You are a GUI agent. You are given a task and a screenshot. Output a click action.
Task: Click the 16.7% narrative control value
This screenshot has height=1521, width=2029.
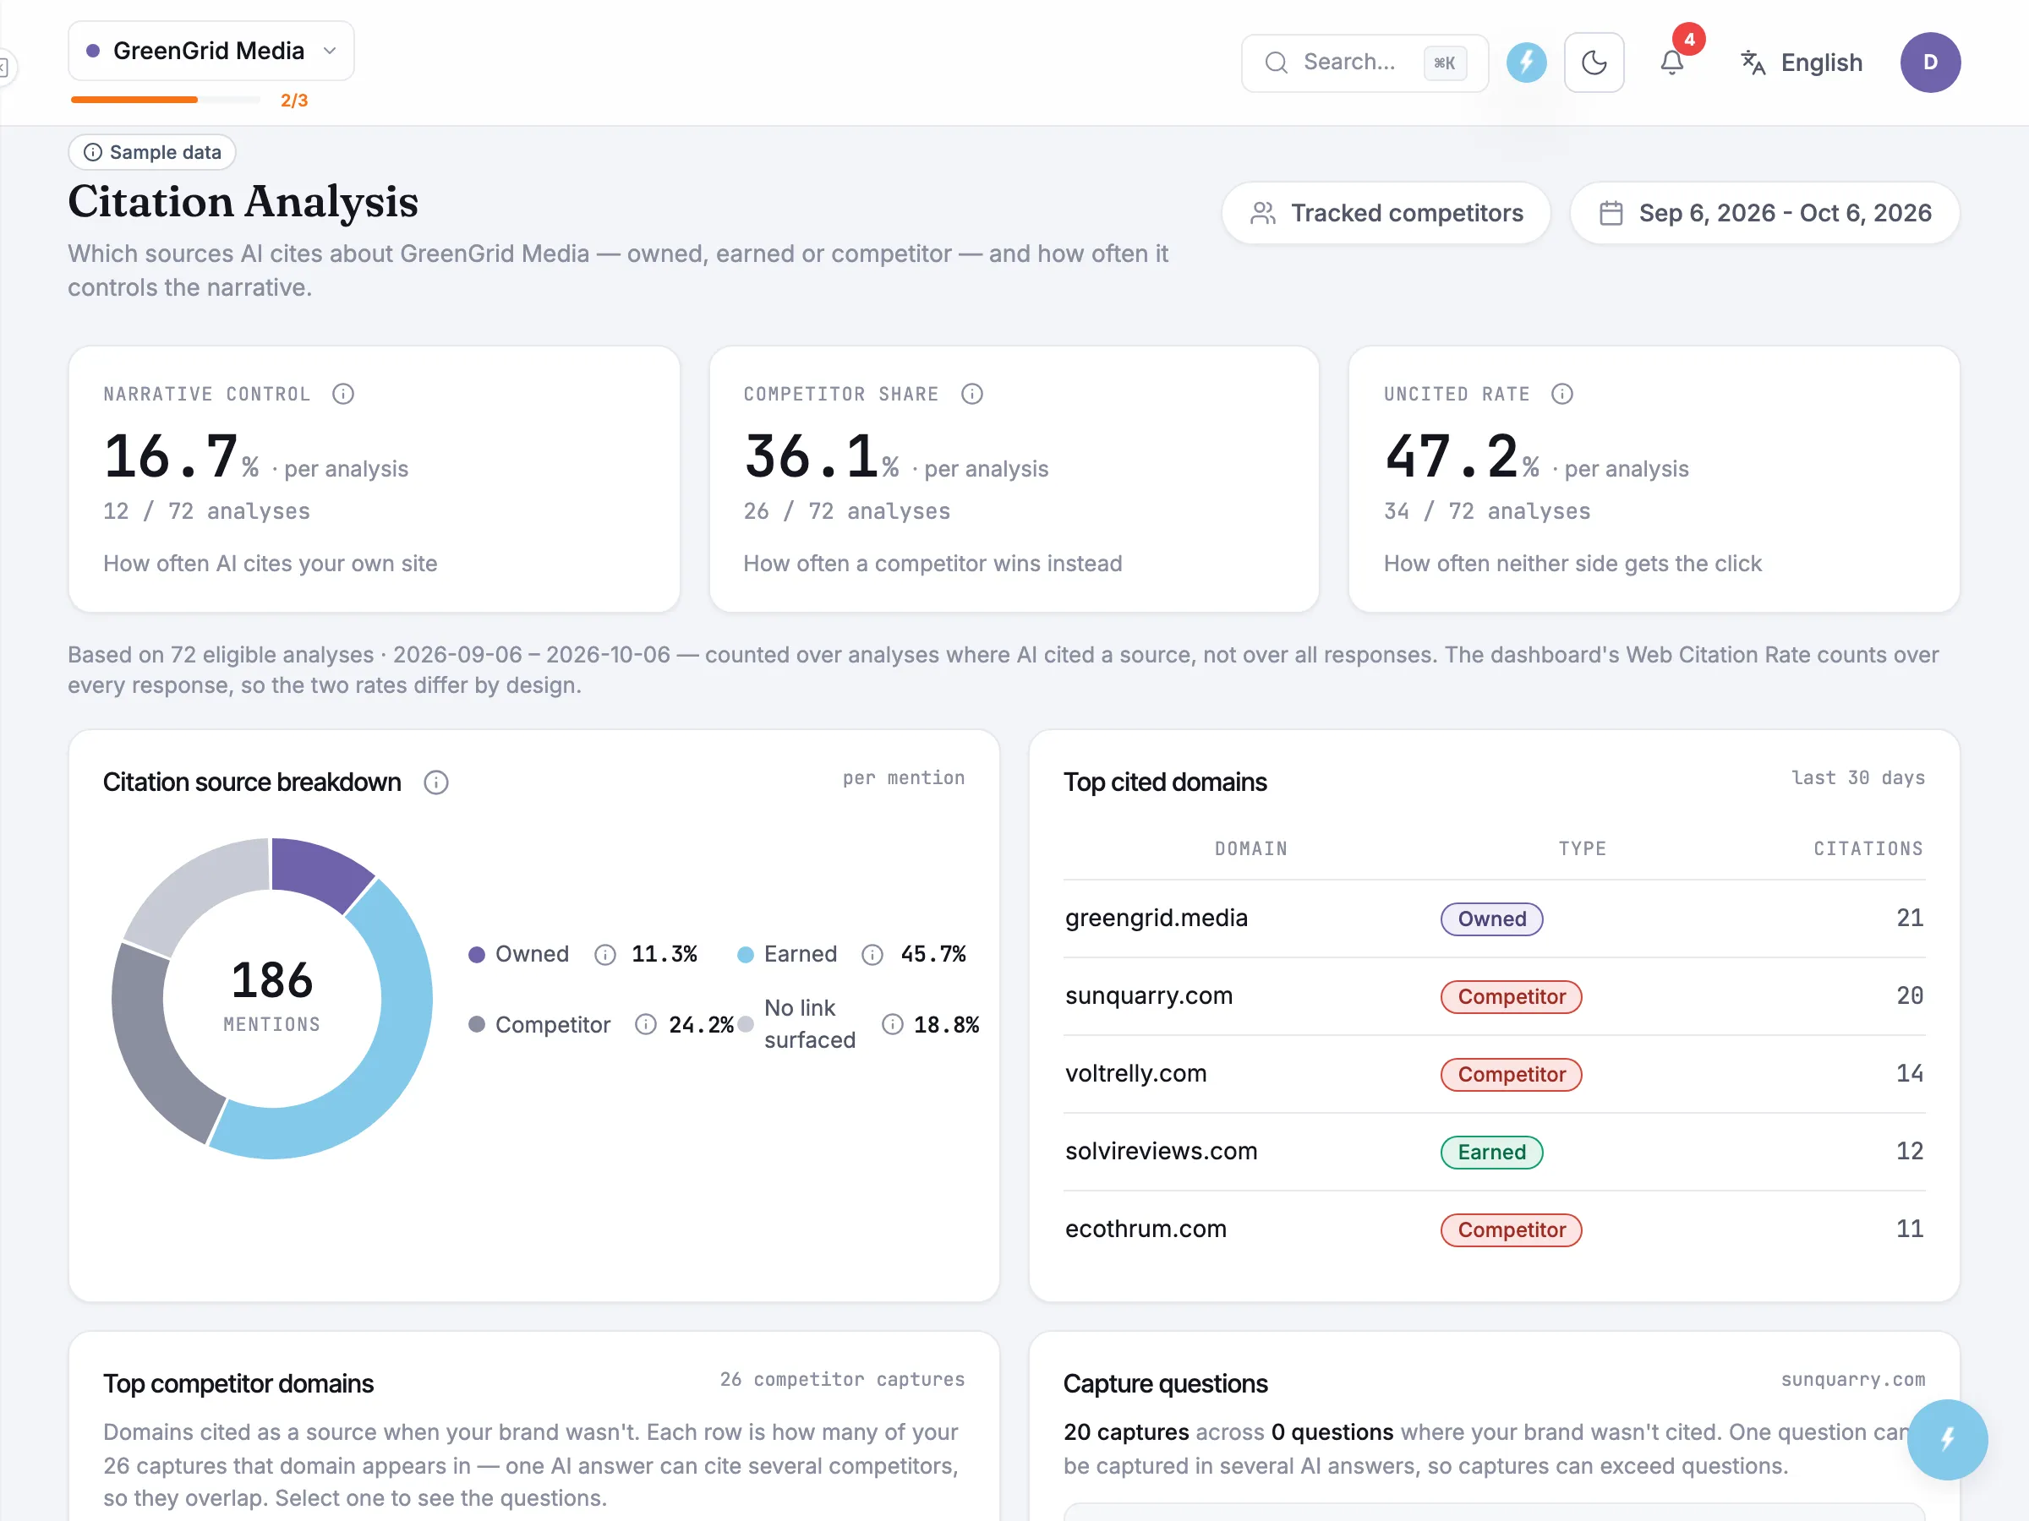click(182, 456)
